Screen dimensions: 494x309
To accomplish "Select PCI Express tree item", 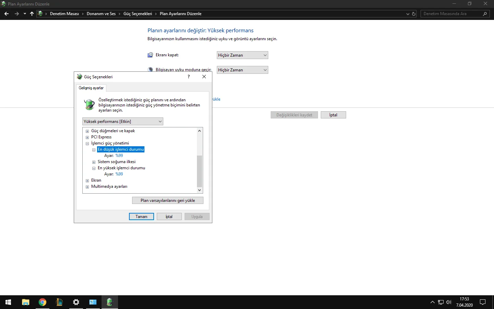I will pos(102,137).
